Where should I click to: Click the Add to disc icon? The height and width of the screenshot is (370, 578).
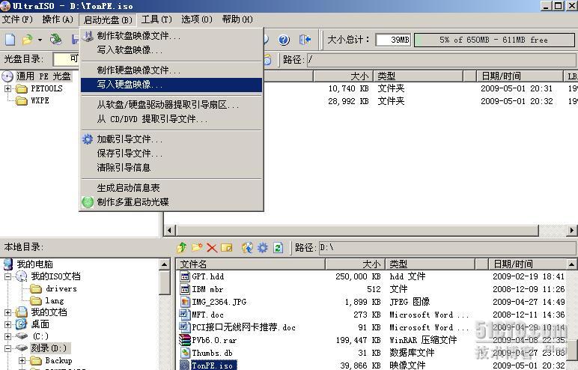click(x=247, y=247)
